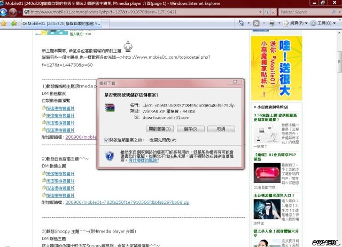Click the browser Back arrow button
Screen dimensions: 342x247
(4, 12)
